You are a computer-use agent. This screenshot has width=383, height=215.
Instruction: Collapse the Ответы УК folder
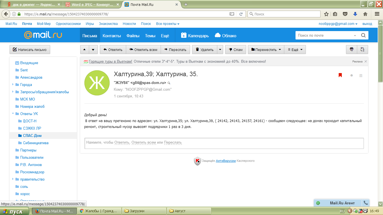point(13,114)
